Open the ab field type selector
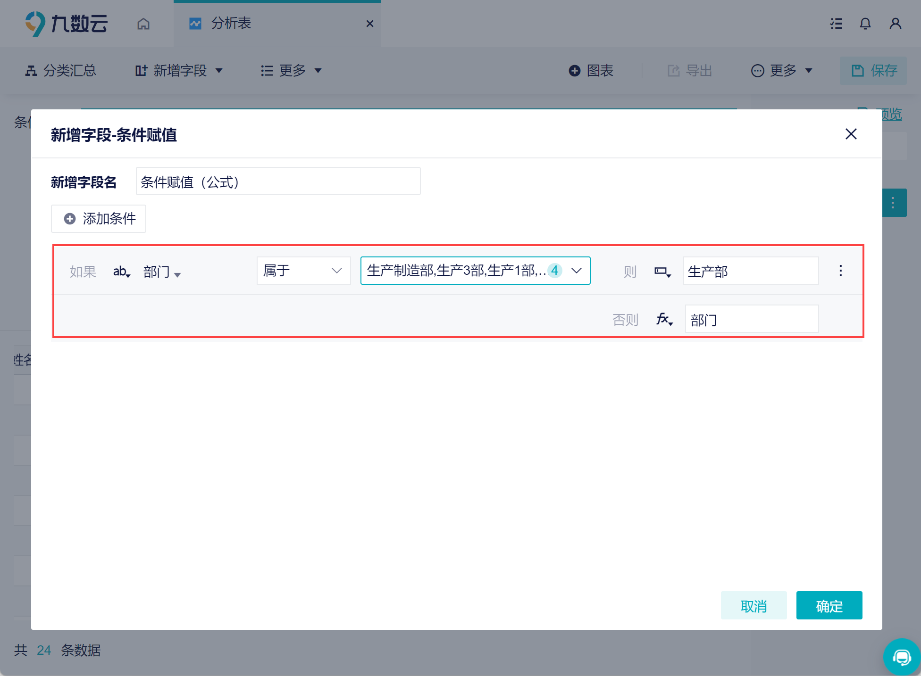 121,272
